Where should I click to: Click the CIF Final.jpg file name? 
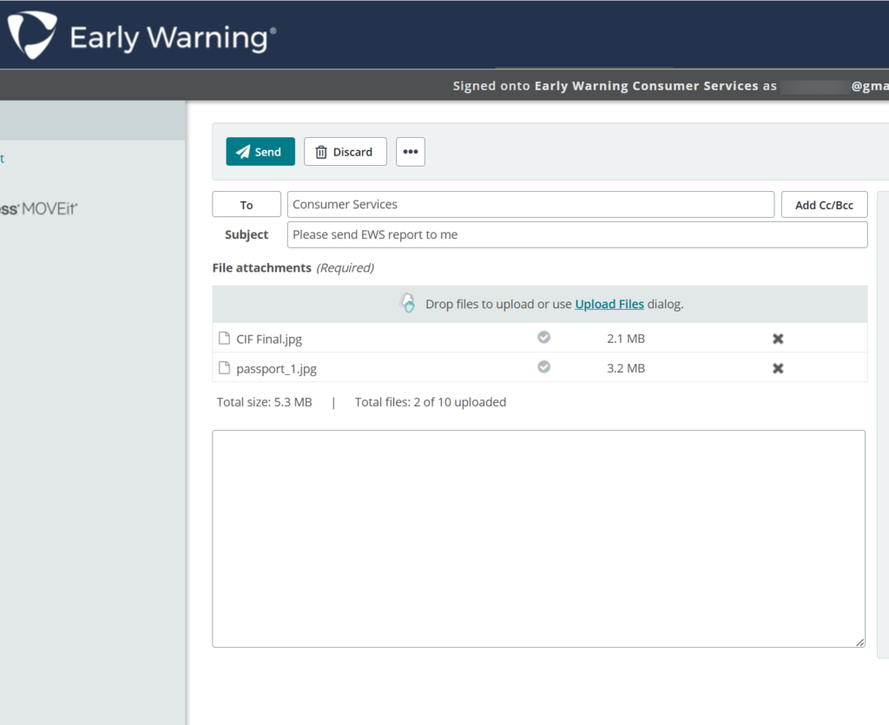click(x=269, y=339)
